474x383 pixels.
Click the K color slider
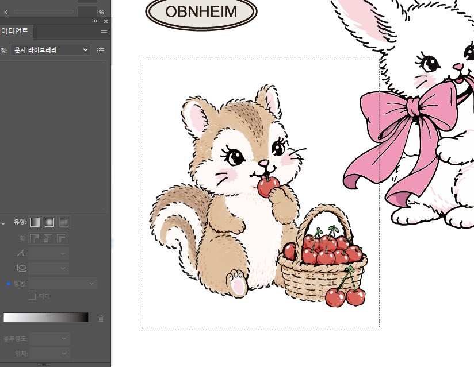43,12
